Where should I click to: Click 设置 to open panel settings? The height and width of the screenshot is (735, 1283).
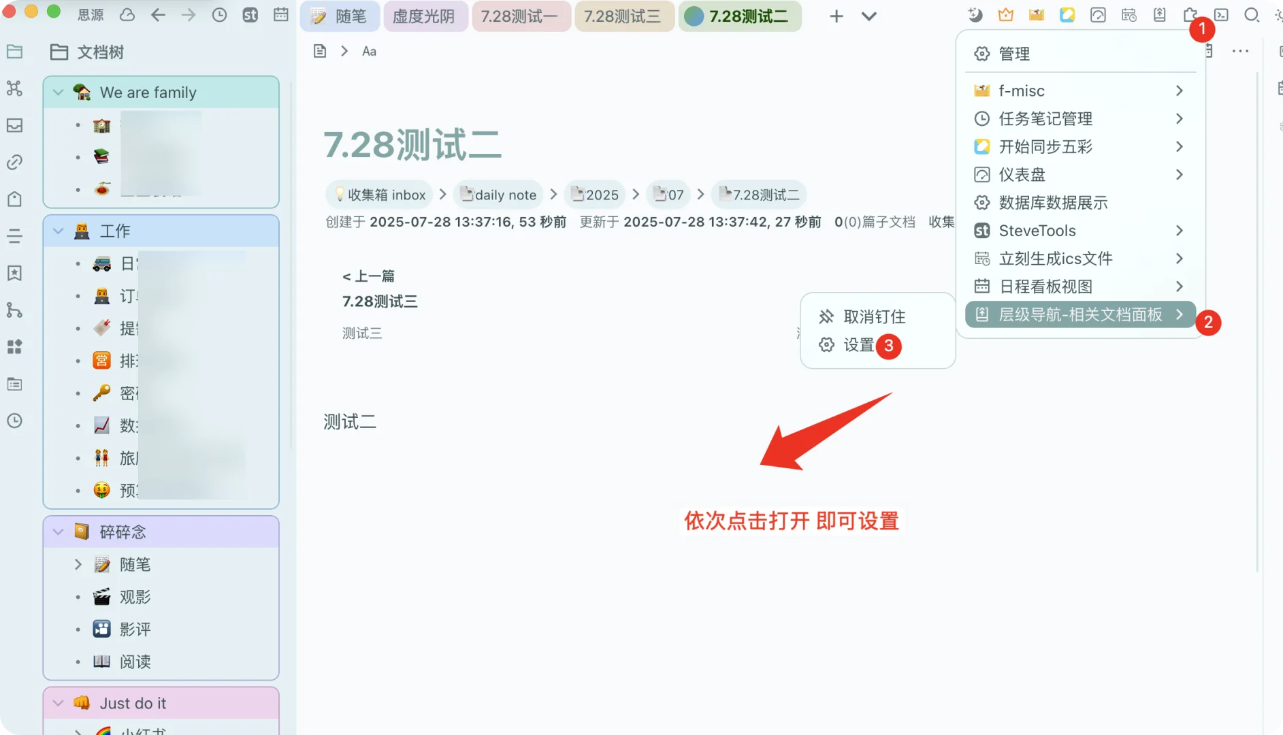tap(857, 346)
